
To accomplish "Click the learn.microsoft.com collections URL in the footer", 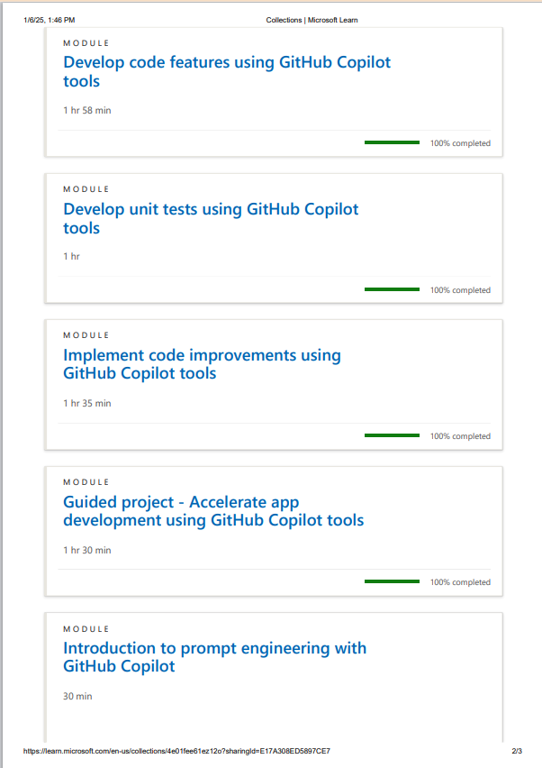I will coord(176,751).
